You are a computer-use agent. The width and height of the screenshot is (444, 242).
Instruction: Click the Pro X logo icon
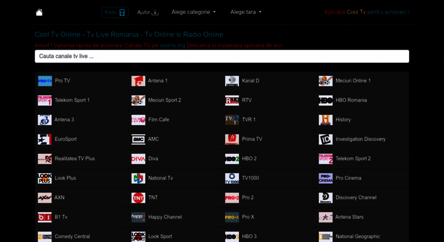(232, 217)
